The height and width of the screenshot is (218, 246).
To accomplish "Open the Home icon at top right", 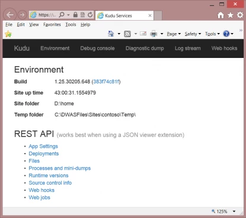I will click(221, 15).
